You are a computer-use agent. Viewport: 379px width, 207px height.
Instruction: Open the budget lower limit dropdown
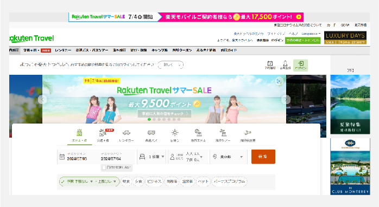pos(80,182)
